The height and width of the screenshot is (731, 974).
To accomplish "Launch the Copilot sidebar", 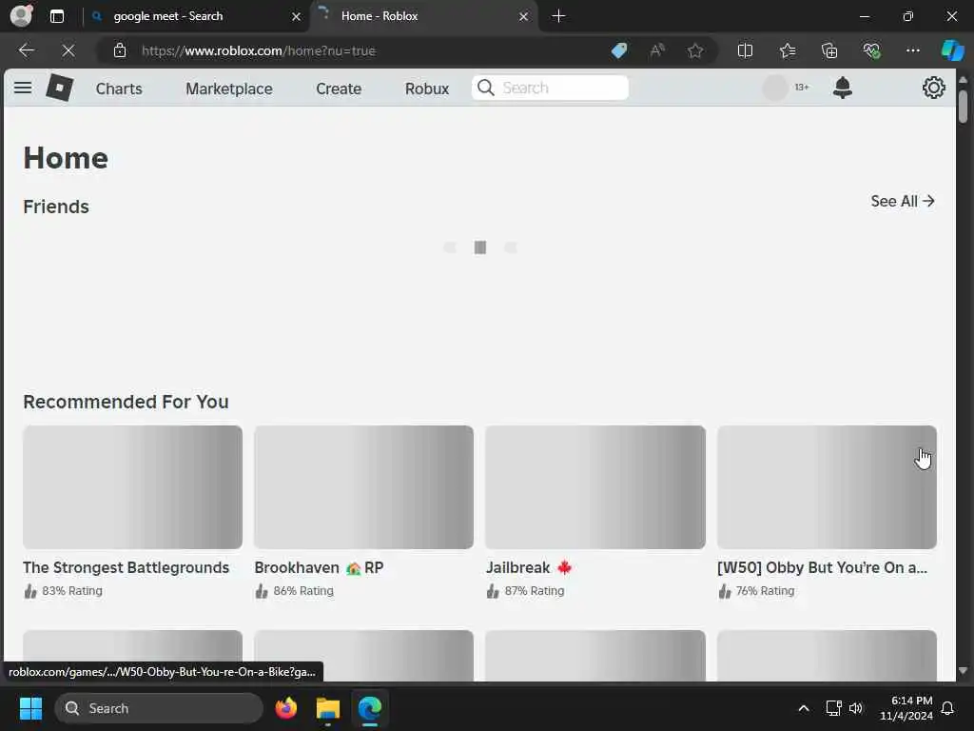I will (x=952, y=50).
